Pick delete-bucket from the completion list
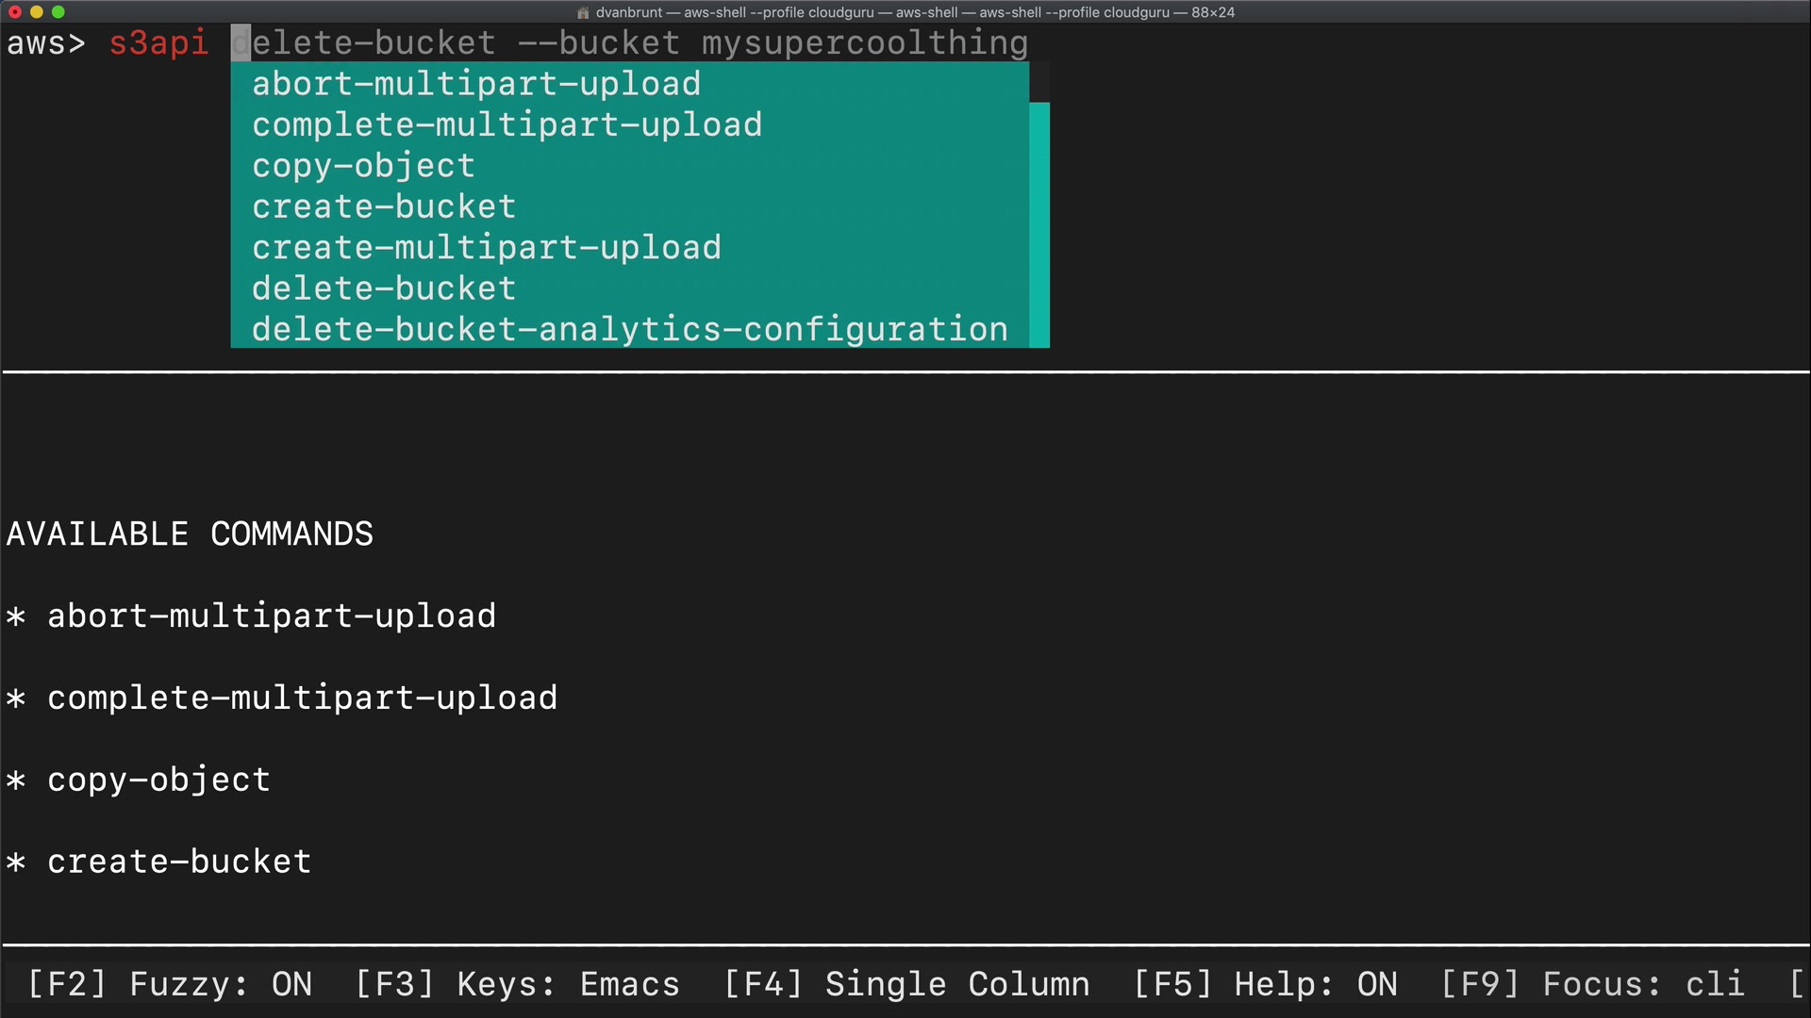 tap(384, 288)
